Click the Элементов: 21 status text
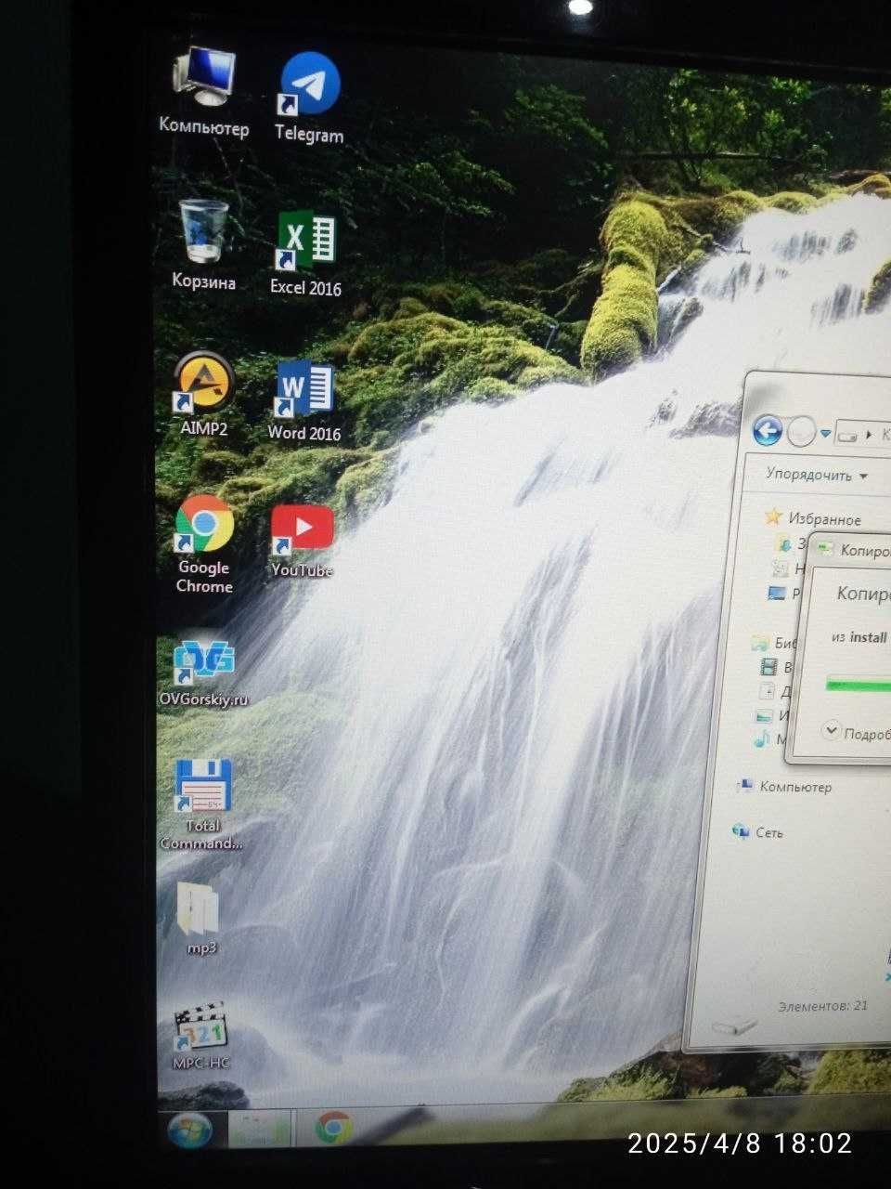 click(x=822, y=1006)
